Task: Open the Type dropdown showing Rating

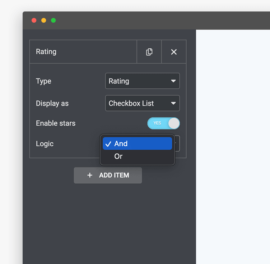Action: (142, 81)
